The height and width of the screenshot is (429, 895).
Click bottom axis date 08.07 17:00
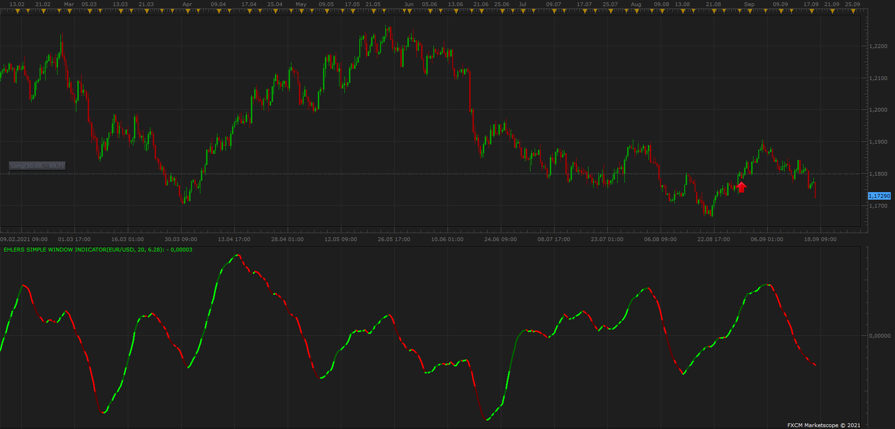(x=554, y=239)
